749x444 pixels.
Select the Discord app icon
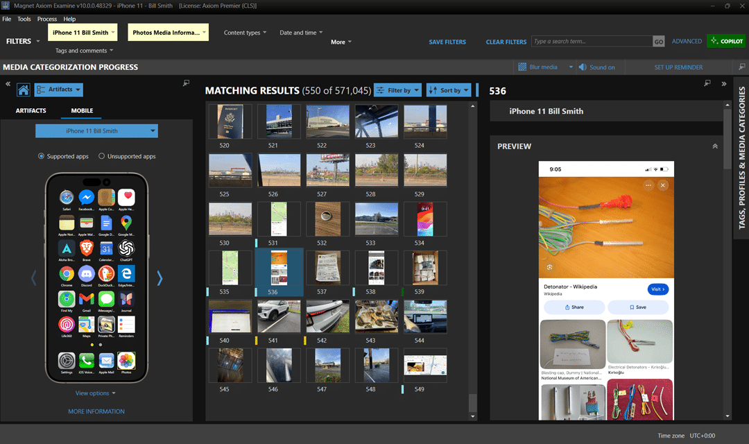pyautogui.click(x=87, y=273)
